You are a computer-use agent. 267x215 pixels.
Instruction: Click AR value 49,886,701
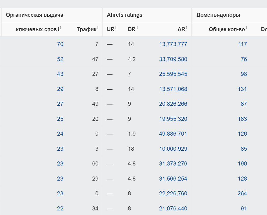[x=173, y=134]
